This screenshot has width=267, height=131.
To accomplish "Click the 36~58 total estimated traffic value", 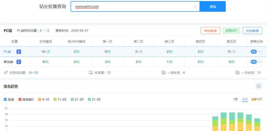I will pyautogui.click(x=33, y=73).
